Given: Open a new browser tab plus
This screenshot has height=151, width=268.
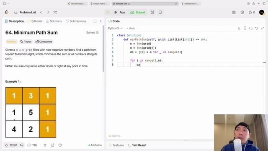Looking at the screenshot, I should 259,4.
